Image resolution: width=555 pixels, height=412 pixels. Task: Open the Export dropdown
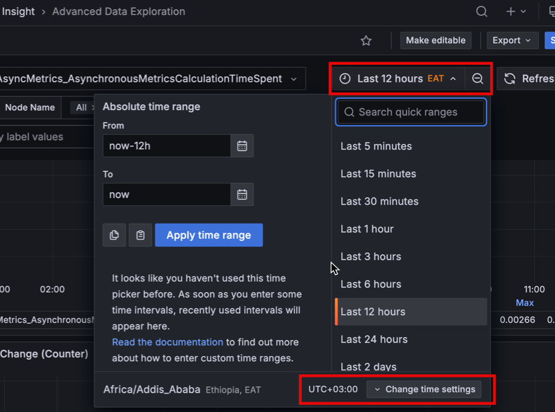click(x=512, y=41)
